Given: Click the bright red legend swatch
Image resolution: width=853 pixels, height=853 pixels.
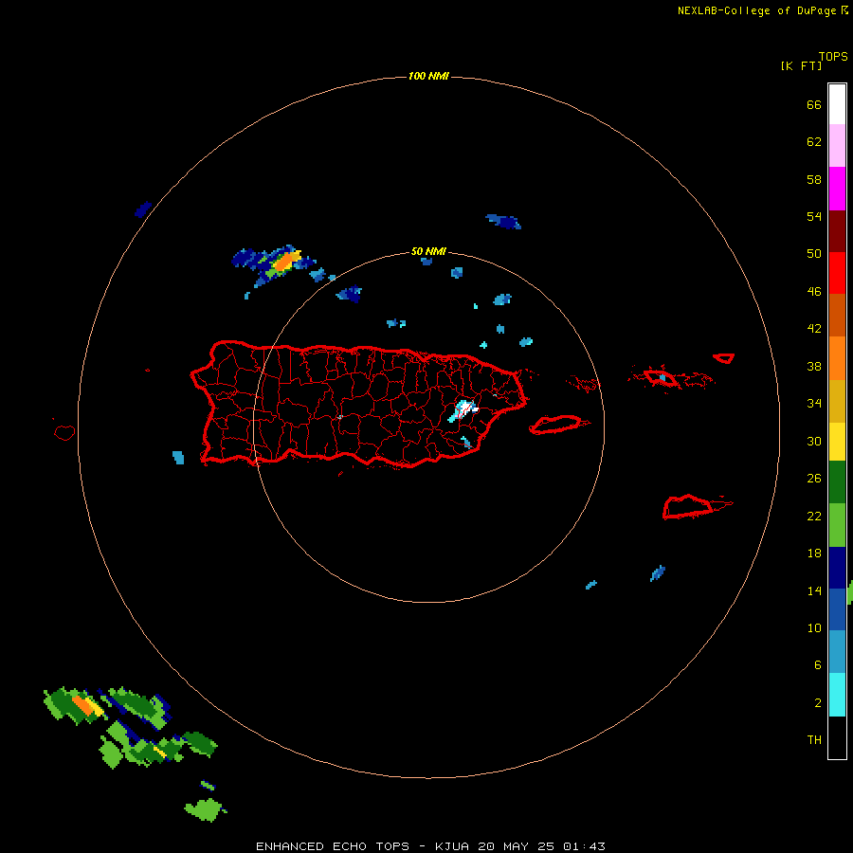Looking at the screenshot, I should (x=837, y=273).
